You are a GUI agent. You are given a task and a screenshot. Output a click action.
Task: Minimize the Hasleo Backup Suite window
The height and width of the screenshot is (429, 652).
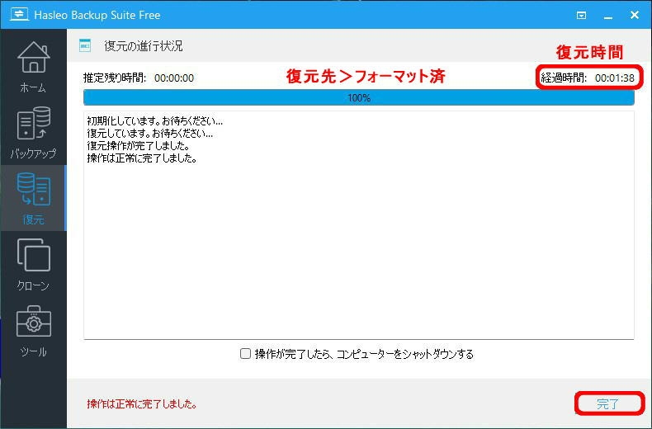[x=608, y=16]
